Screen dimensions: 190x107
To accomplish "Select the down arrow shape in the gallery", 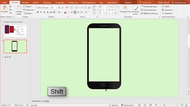I will (112, 10).
